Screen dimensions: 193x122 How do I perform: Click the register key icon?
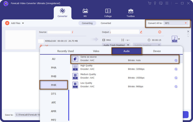point(155,3)
